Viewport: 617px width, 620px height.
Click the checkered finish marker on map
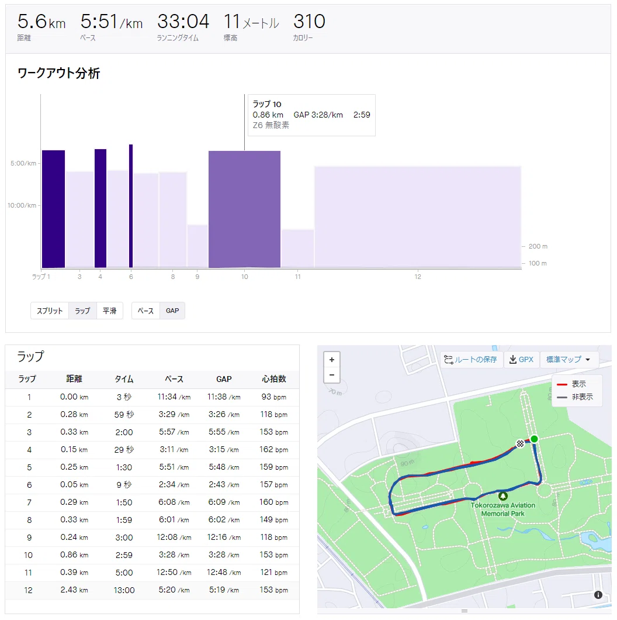(x=520, y=443)
